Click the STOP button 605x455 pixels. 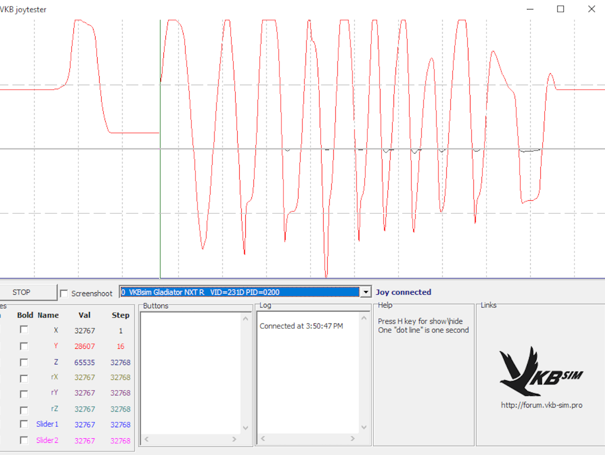coord(28,292)
